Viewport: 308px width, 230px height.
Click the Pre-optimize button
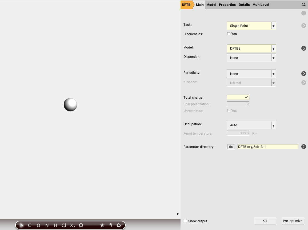click(x=293, y=221)
